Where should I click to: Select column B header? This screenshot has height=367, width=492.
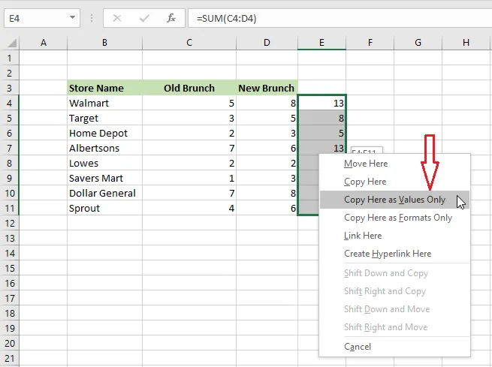[x=105, y=43]
